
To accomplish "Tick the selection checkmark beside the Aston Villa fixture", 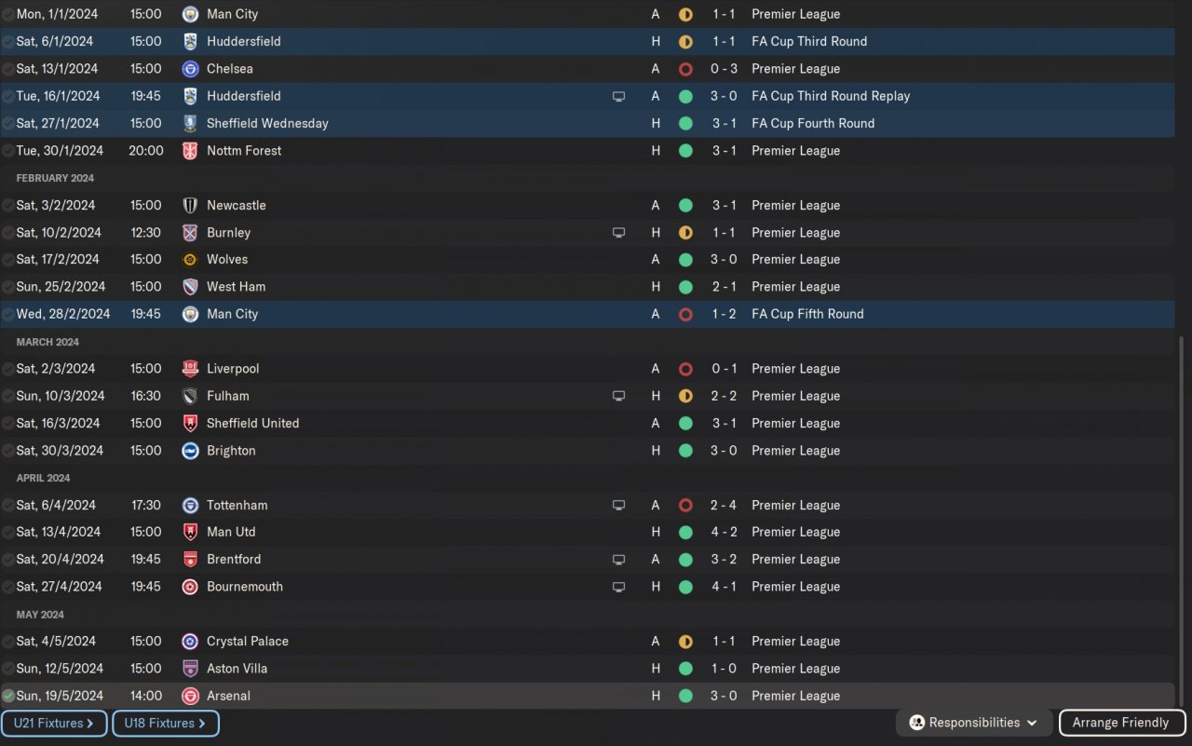I will 8,669.
